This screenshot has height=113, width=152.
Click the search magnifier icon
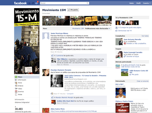pos(87,3)
